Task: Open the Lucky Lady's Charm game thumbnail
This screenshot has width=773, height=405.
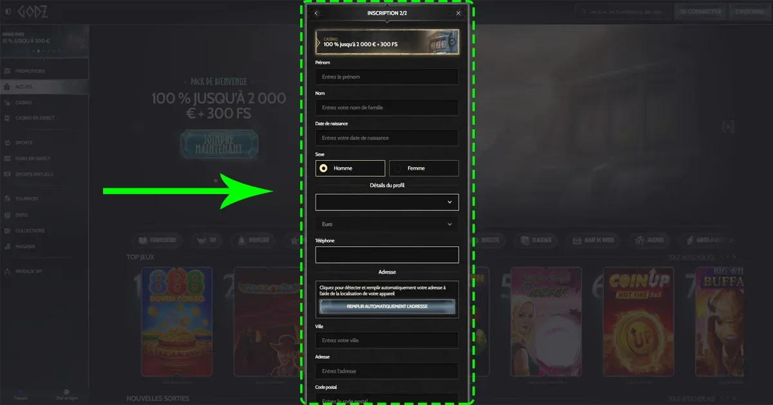Action: (x=546, y=323)
